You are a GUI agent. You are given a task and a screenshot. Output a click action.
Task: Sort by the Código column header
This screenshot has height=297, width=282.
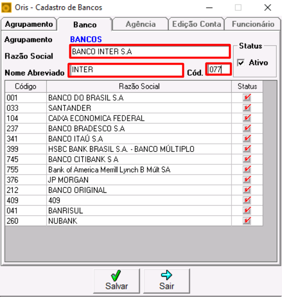(x=26, y=86)
